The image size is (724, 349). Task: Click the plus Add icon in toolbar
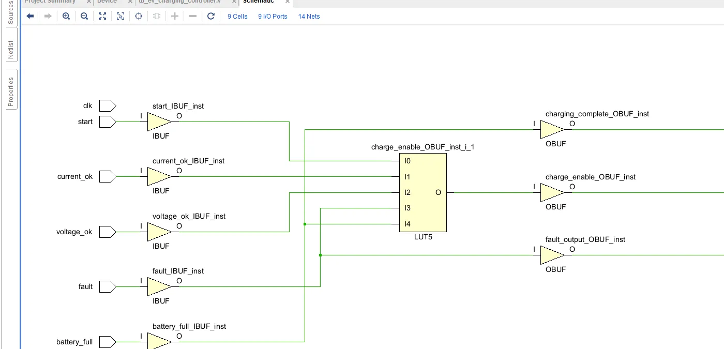click(x=175, y=16)
